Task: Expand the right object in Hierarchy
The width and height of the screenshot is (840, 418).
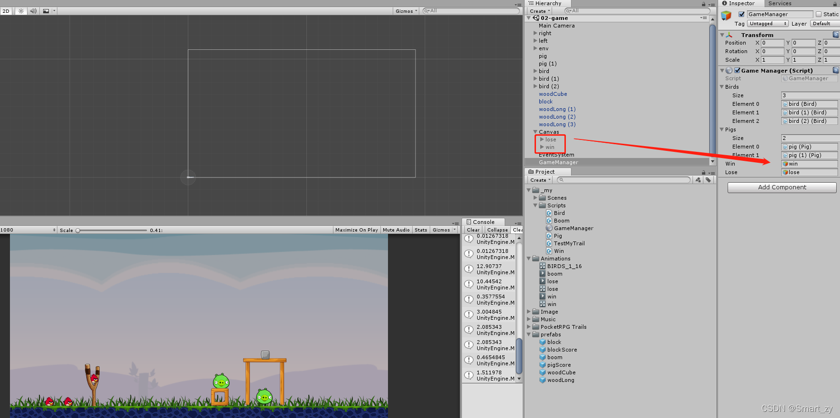Action: 535,33
